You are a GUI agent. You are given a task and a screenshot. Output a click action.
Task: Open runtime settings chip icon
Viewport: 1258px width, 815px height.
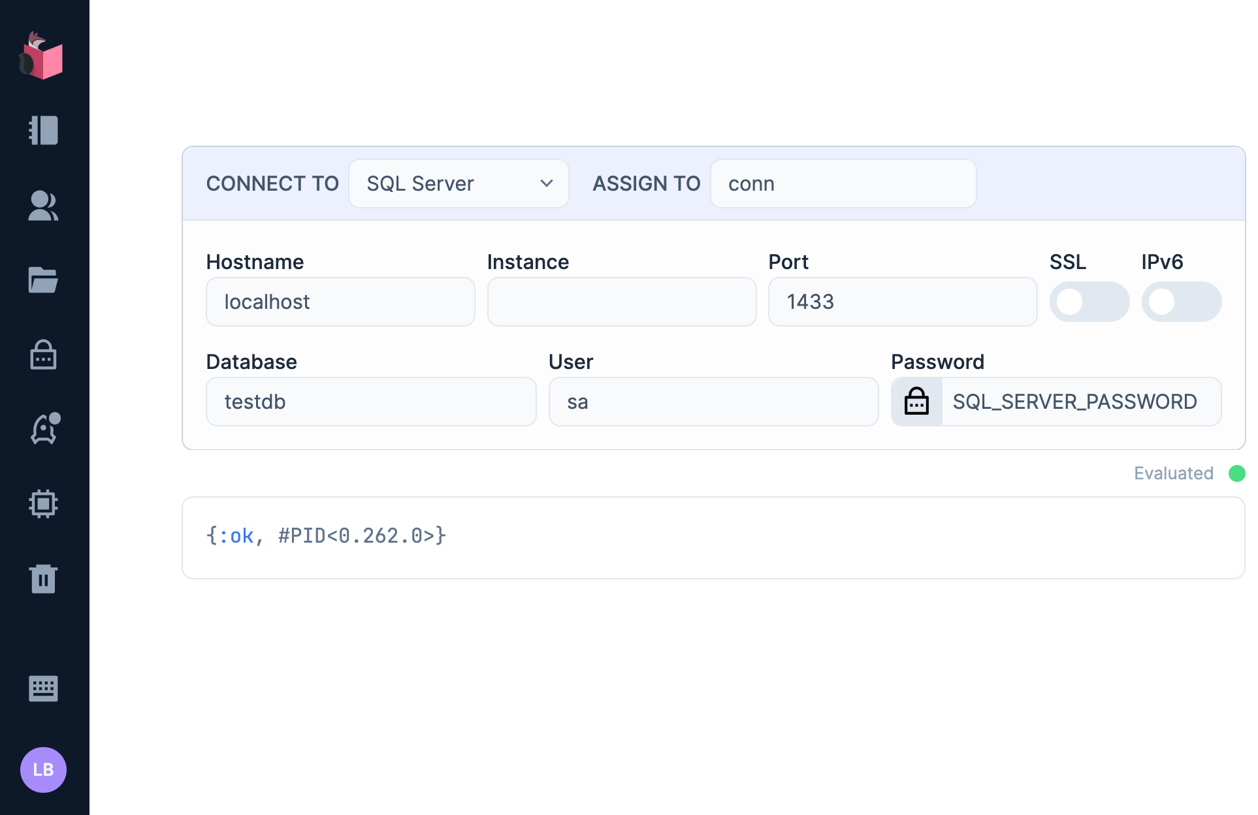43,503
